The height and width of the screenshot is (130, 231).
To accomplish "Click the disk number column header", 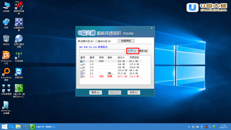I will [x=93, y=57].
